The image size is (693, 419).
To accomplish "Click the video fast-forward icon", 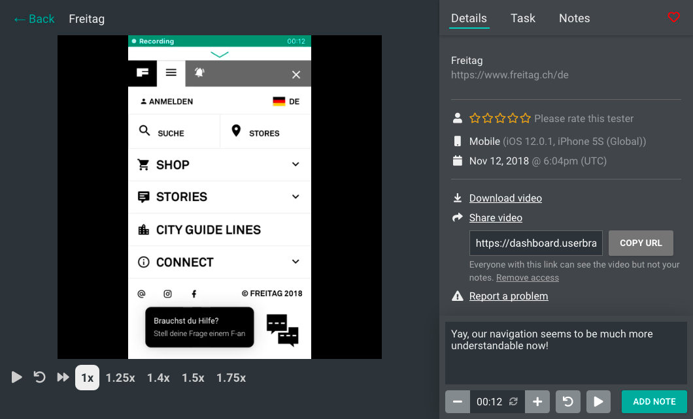I will pyautogui.click(x=63, y=377).
